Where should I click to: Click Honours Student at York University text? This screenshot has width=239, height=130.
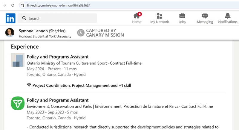tap(45, 36)
